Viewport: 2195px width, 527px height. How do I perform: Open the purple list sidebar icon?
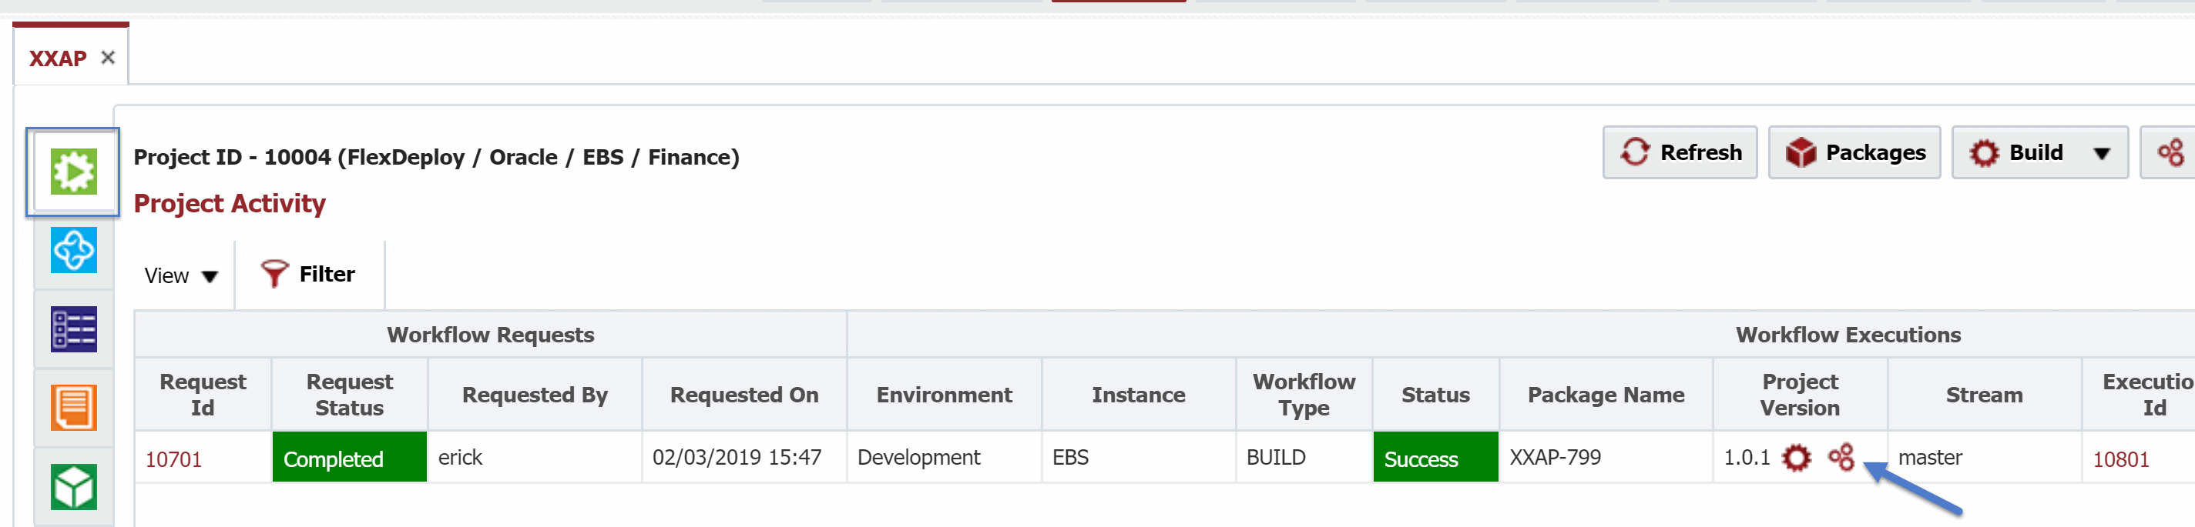pyautogui.click(x=73, y=329)
